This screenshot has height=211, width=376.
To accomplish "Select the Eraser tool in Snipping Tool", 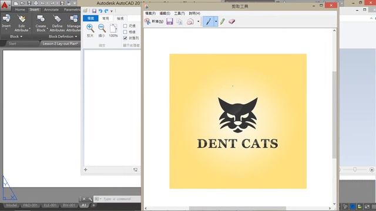I will pyautogui.click(x=231, y=22).
